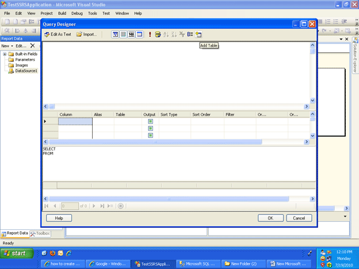Screen dimensions: 359x269
Task: Open the New dropdown in Report Data
Action: 7,46
